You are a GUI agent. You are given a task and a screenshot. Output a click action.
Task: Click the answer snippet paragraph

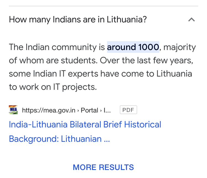[102, 67]
